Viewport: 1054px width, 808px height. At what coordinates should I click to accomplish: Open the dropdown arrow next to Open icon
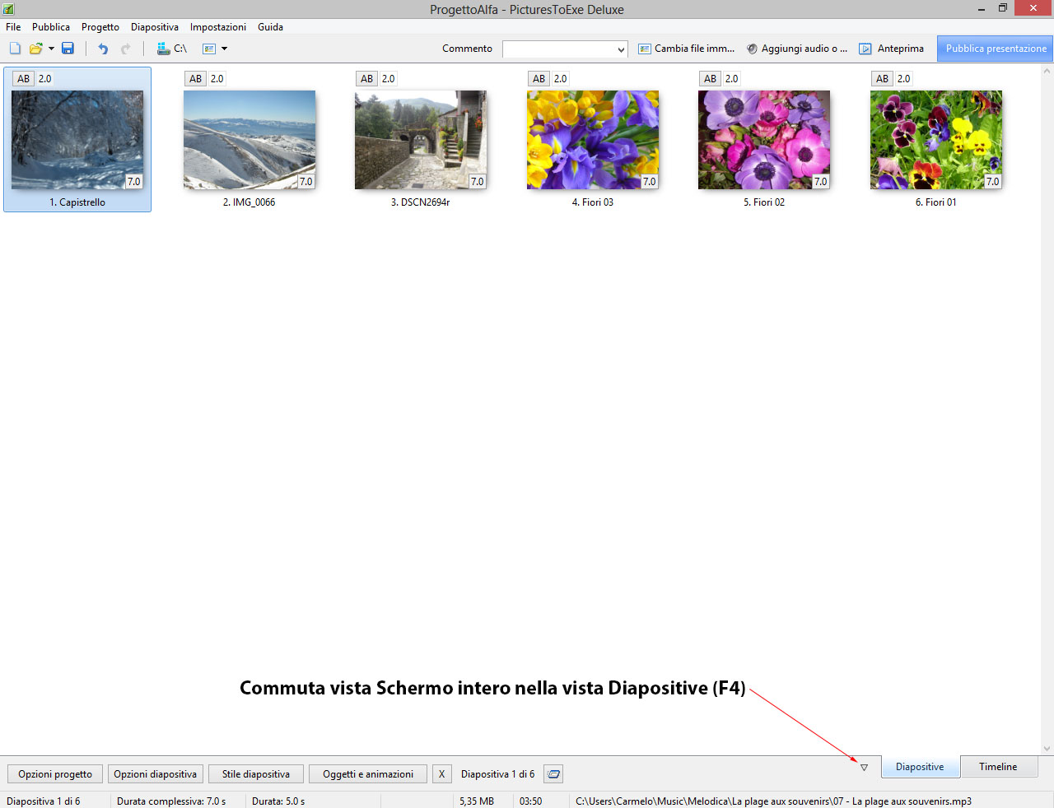point(51,49)
